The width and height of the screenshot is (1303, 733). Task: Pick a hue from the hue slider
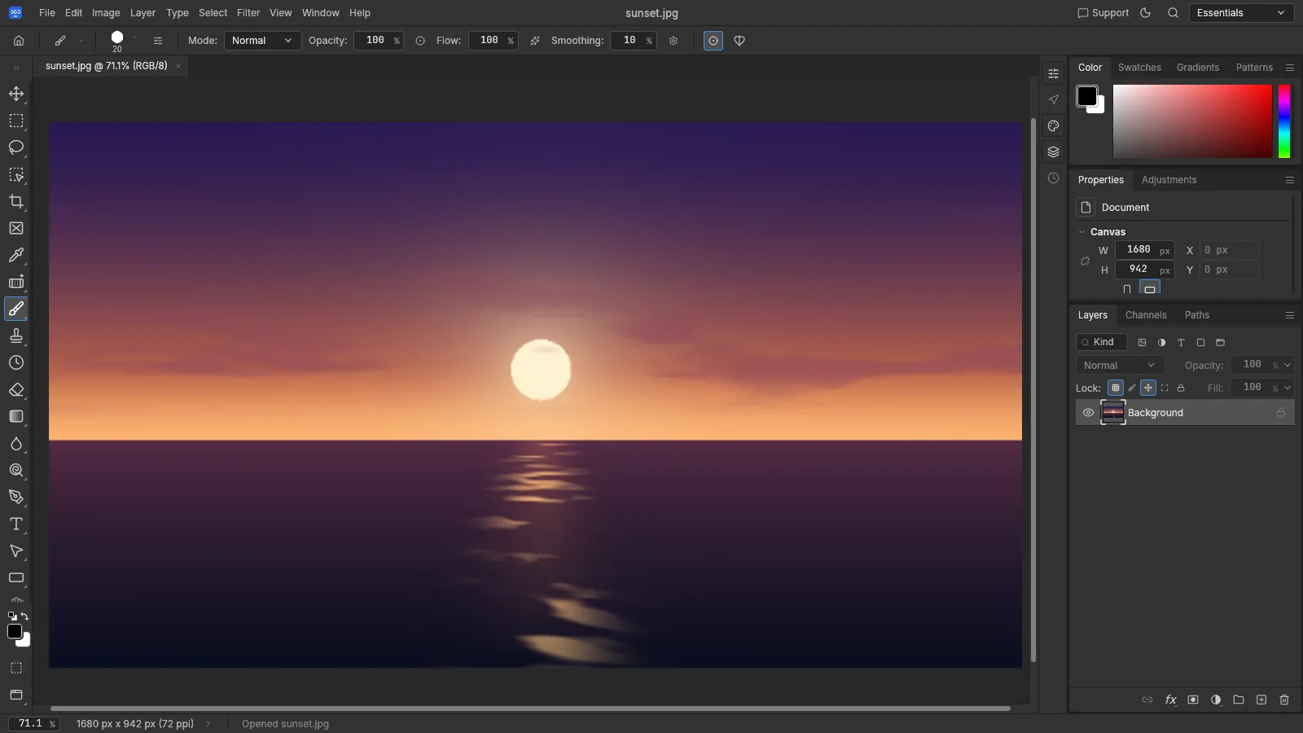coord(1284,121)
